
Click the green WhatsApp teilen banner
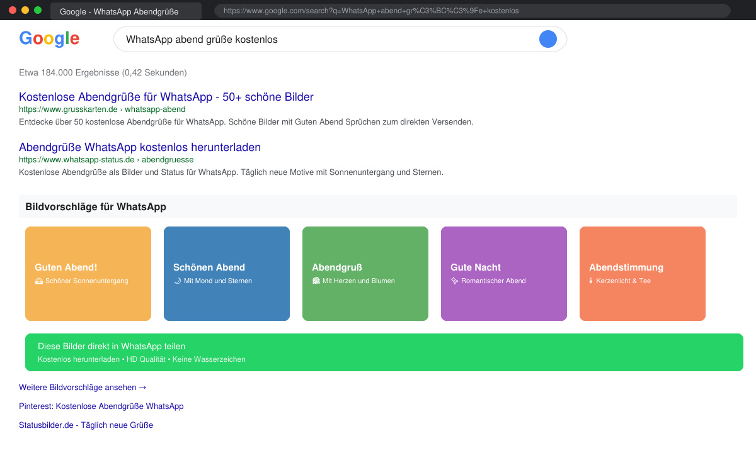(x=384, y=352)
